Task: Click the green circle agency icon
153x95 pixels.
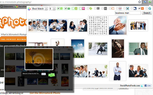Action: coord(91,8)
